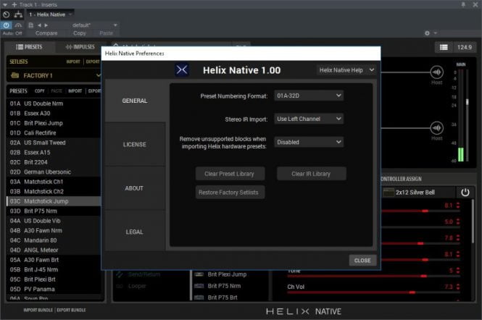Click Import Bundle link

[x=38, y=310]
